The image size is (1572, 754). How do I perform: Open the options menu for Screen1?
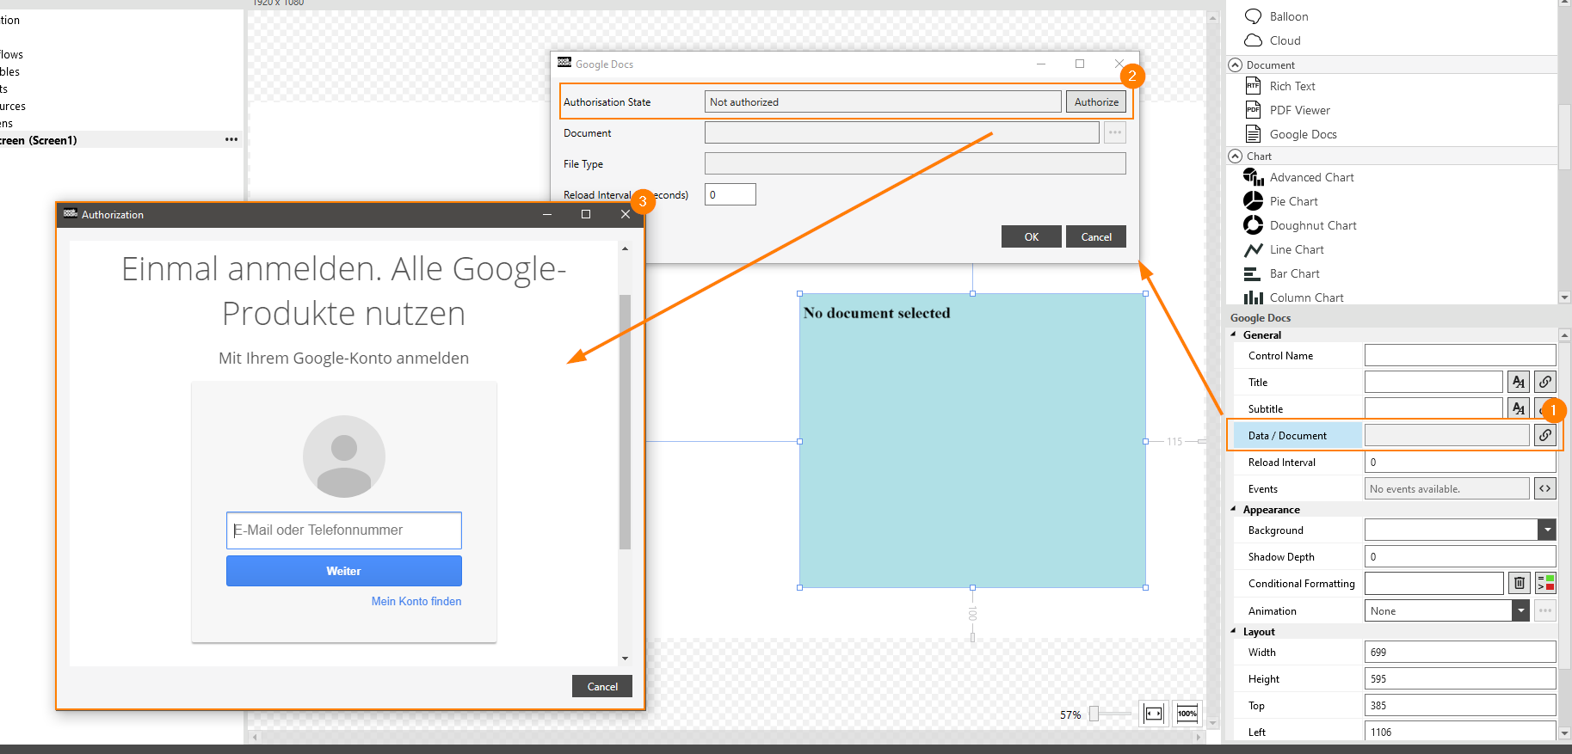231,139
